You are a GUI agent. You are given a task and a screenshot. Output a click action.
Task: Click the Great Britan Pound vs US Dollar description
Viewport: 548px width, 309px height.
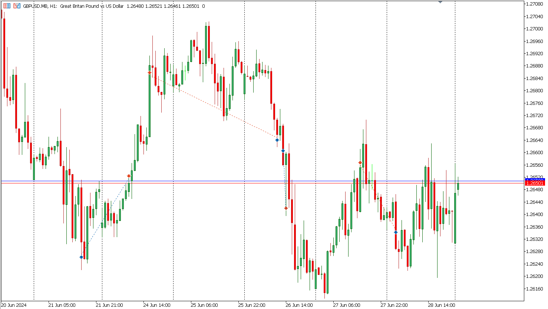92,6
